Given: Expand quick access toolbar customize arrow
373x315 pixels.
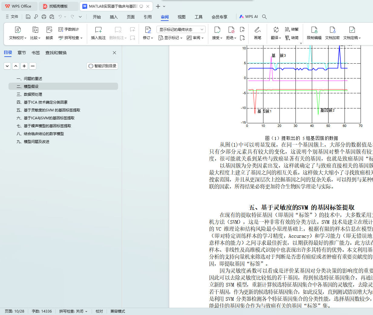Looking at the screenshot, I should (80, 17).
